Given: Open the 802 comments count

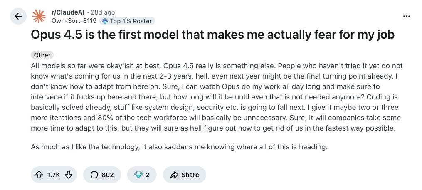Looking at the screenshot, I should point(108,175).
